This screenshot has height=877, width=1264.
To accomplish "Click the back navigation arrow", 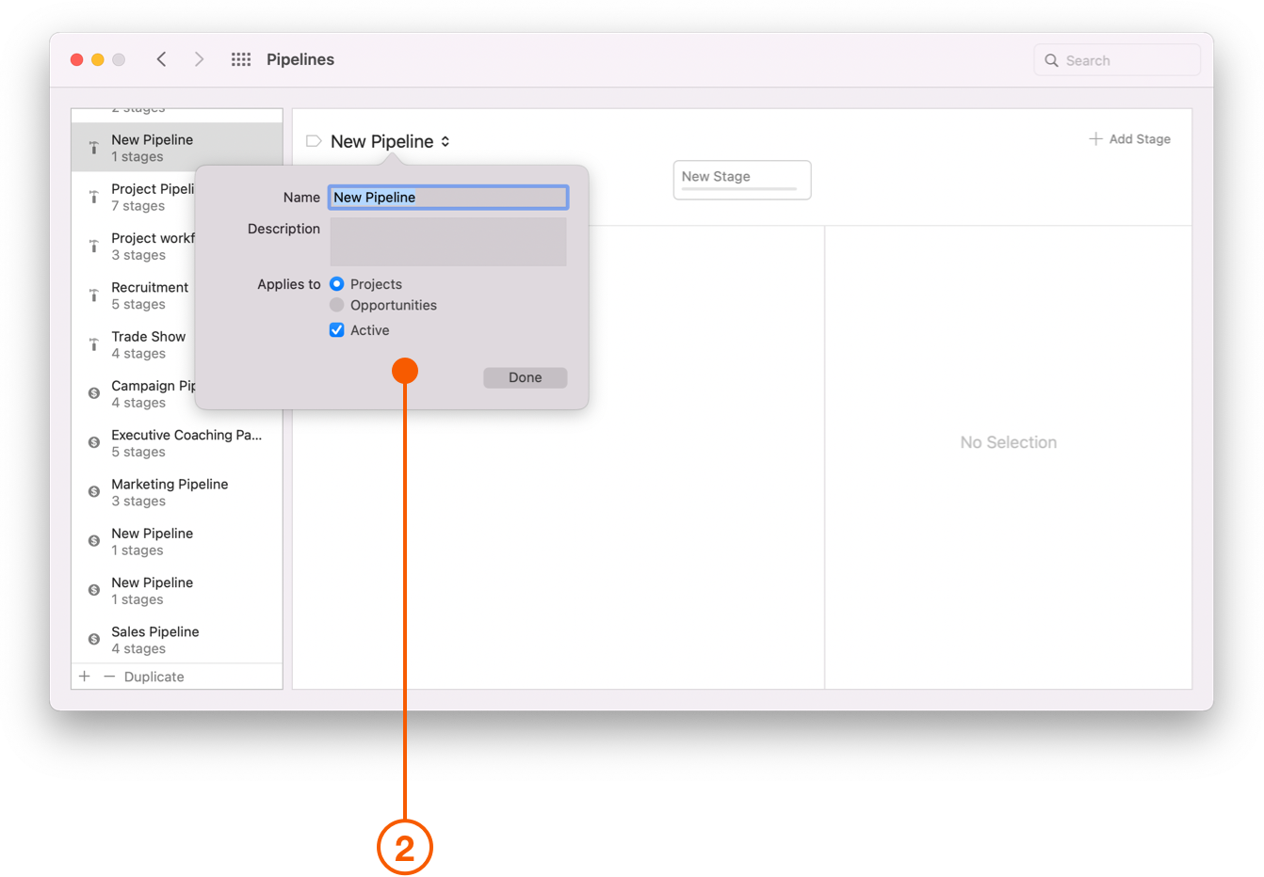I will (x=161, y=58).
